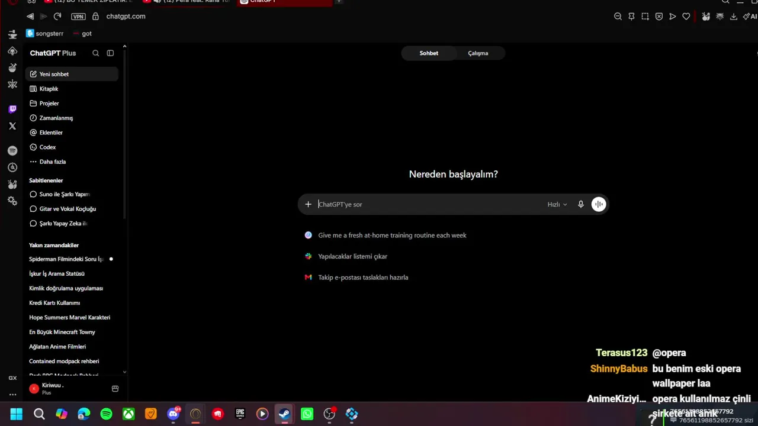
Task: Open Spotify in the Opera sidebar
Action: coord(12,151)
